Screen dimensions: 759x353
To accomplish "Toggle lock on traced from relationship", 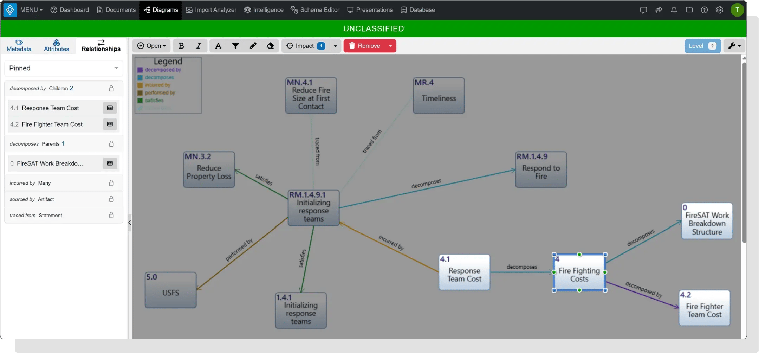I will 111,215.
